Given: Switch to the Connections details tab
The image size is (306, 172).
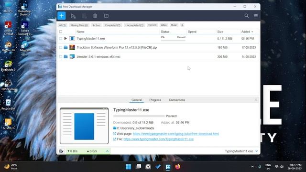Looking at the screenshot, I should coord(177,100).
